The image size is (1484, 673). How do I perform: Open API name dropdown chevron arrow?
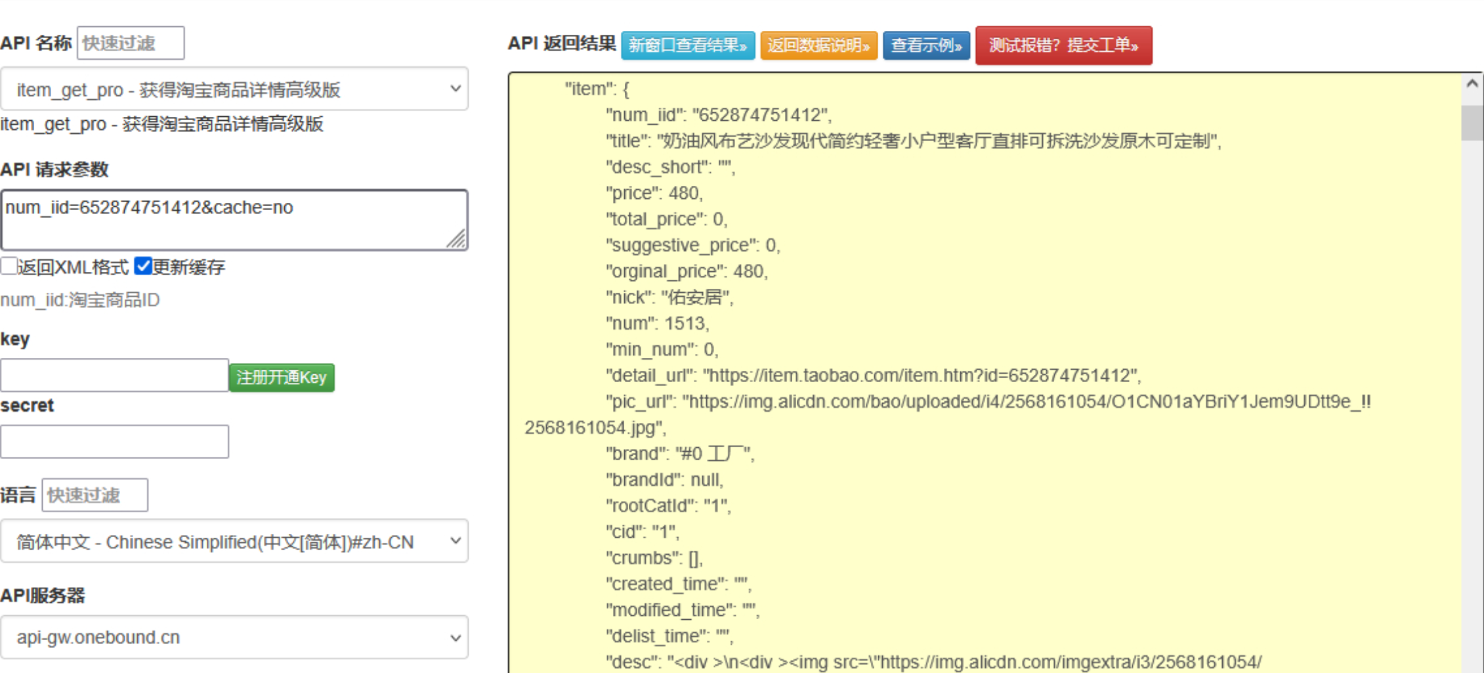click(x=455, y=88)
